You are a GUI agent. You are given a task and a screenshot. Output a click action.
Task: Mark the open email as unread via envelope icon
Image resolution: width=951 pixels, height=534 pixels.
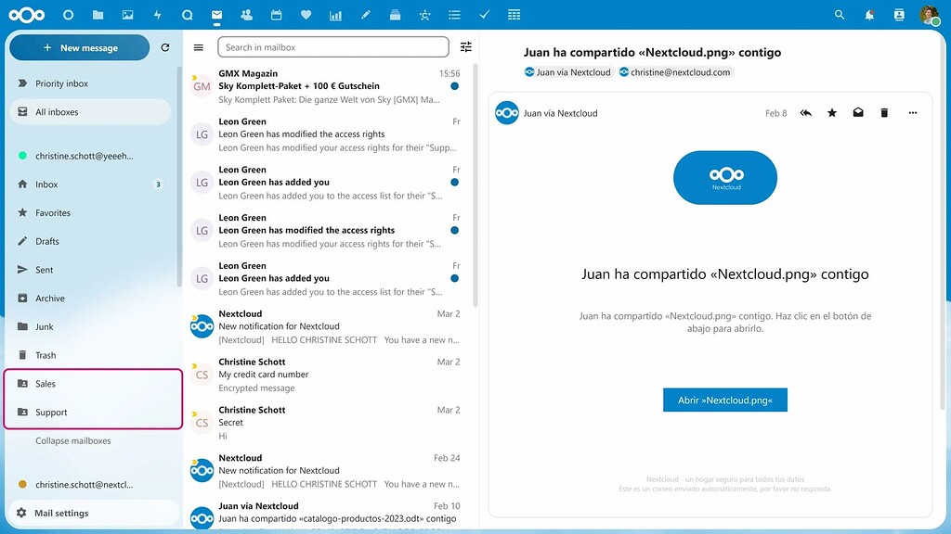[x=857, y=112]
